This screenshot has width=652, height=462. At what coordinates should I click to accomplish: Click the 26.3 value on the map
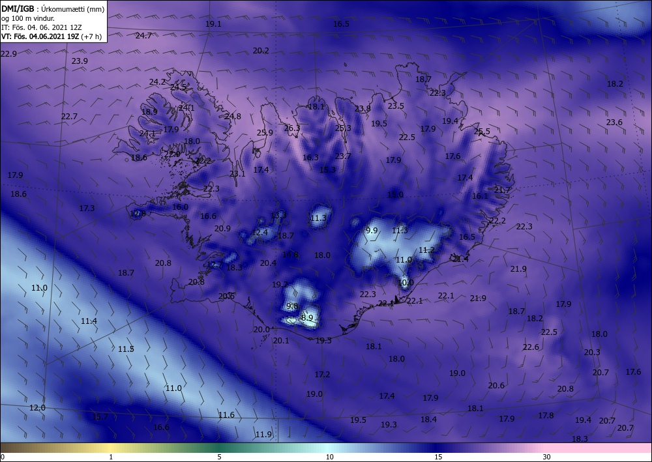point(292,128)
